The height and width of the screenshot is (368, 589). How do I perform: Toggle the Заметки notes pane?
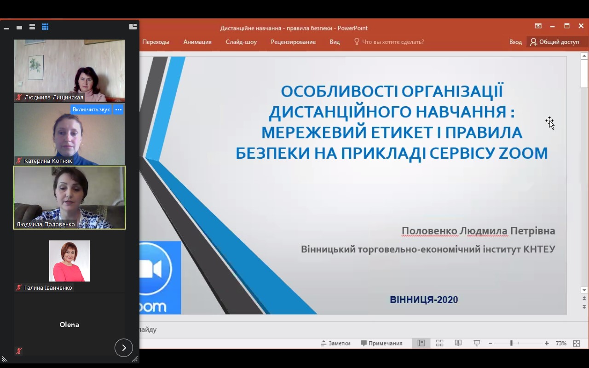(x=335, y=343)
